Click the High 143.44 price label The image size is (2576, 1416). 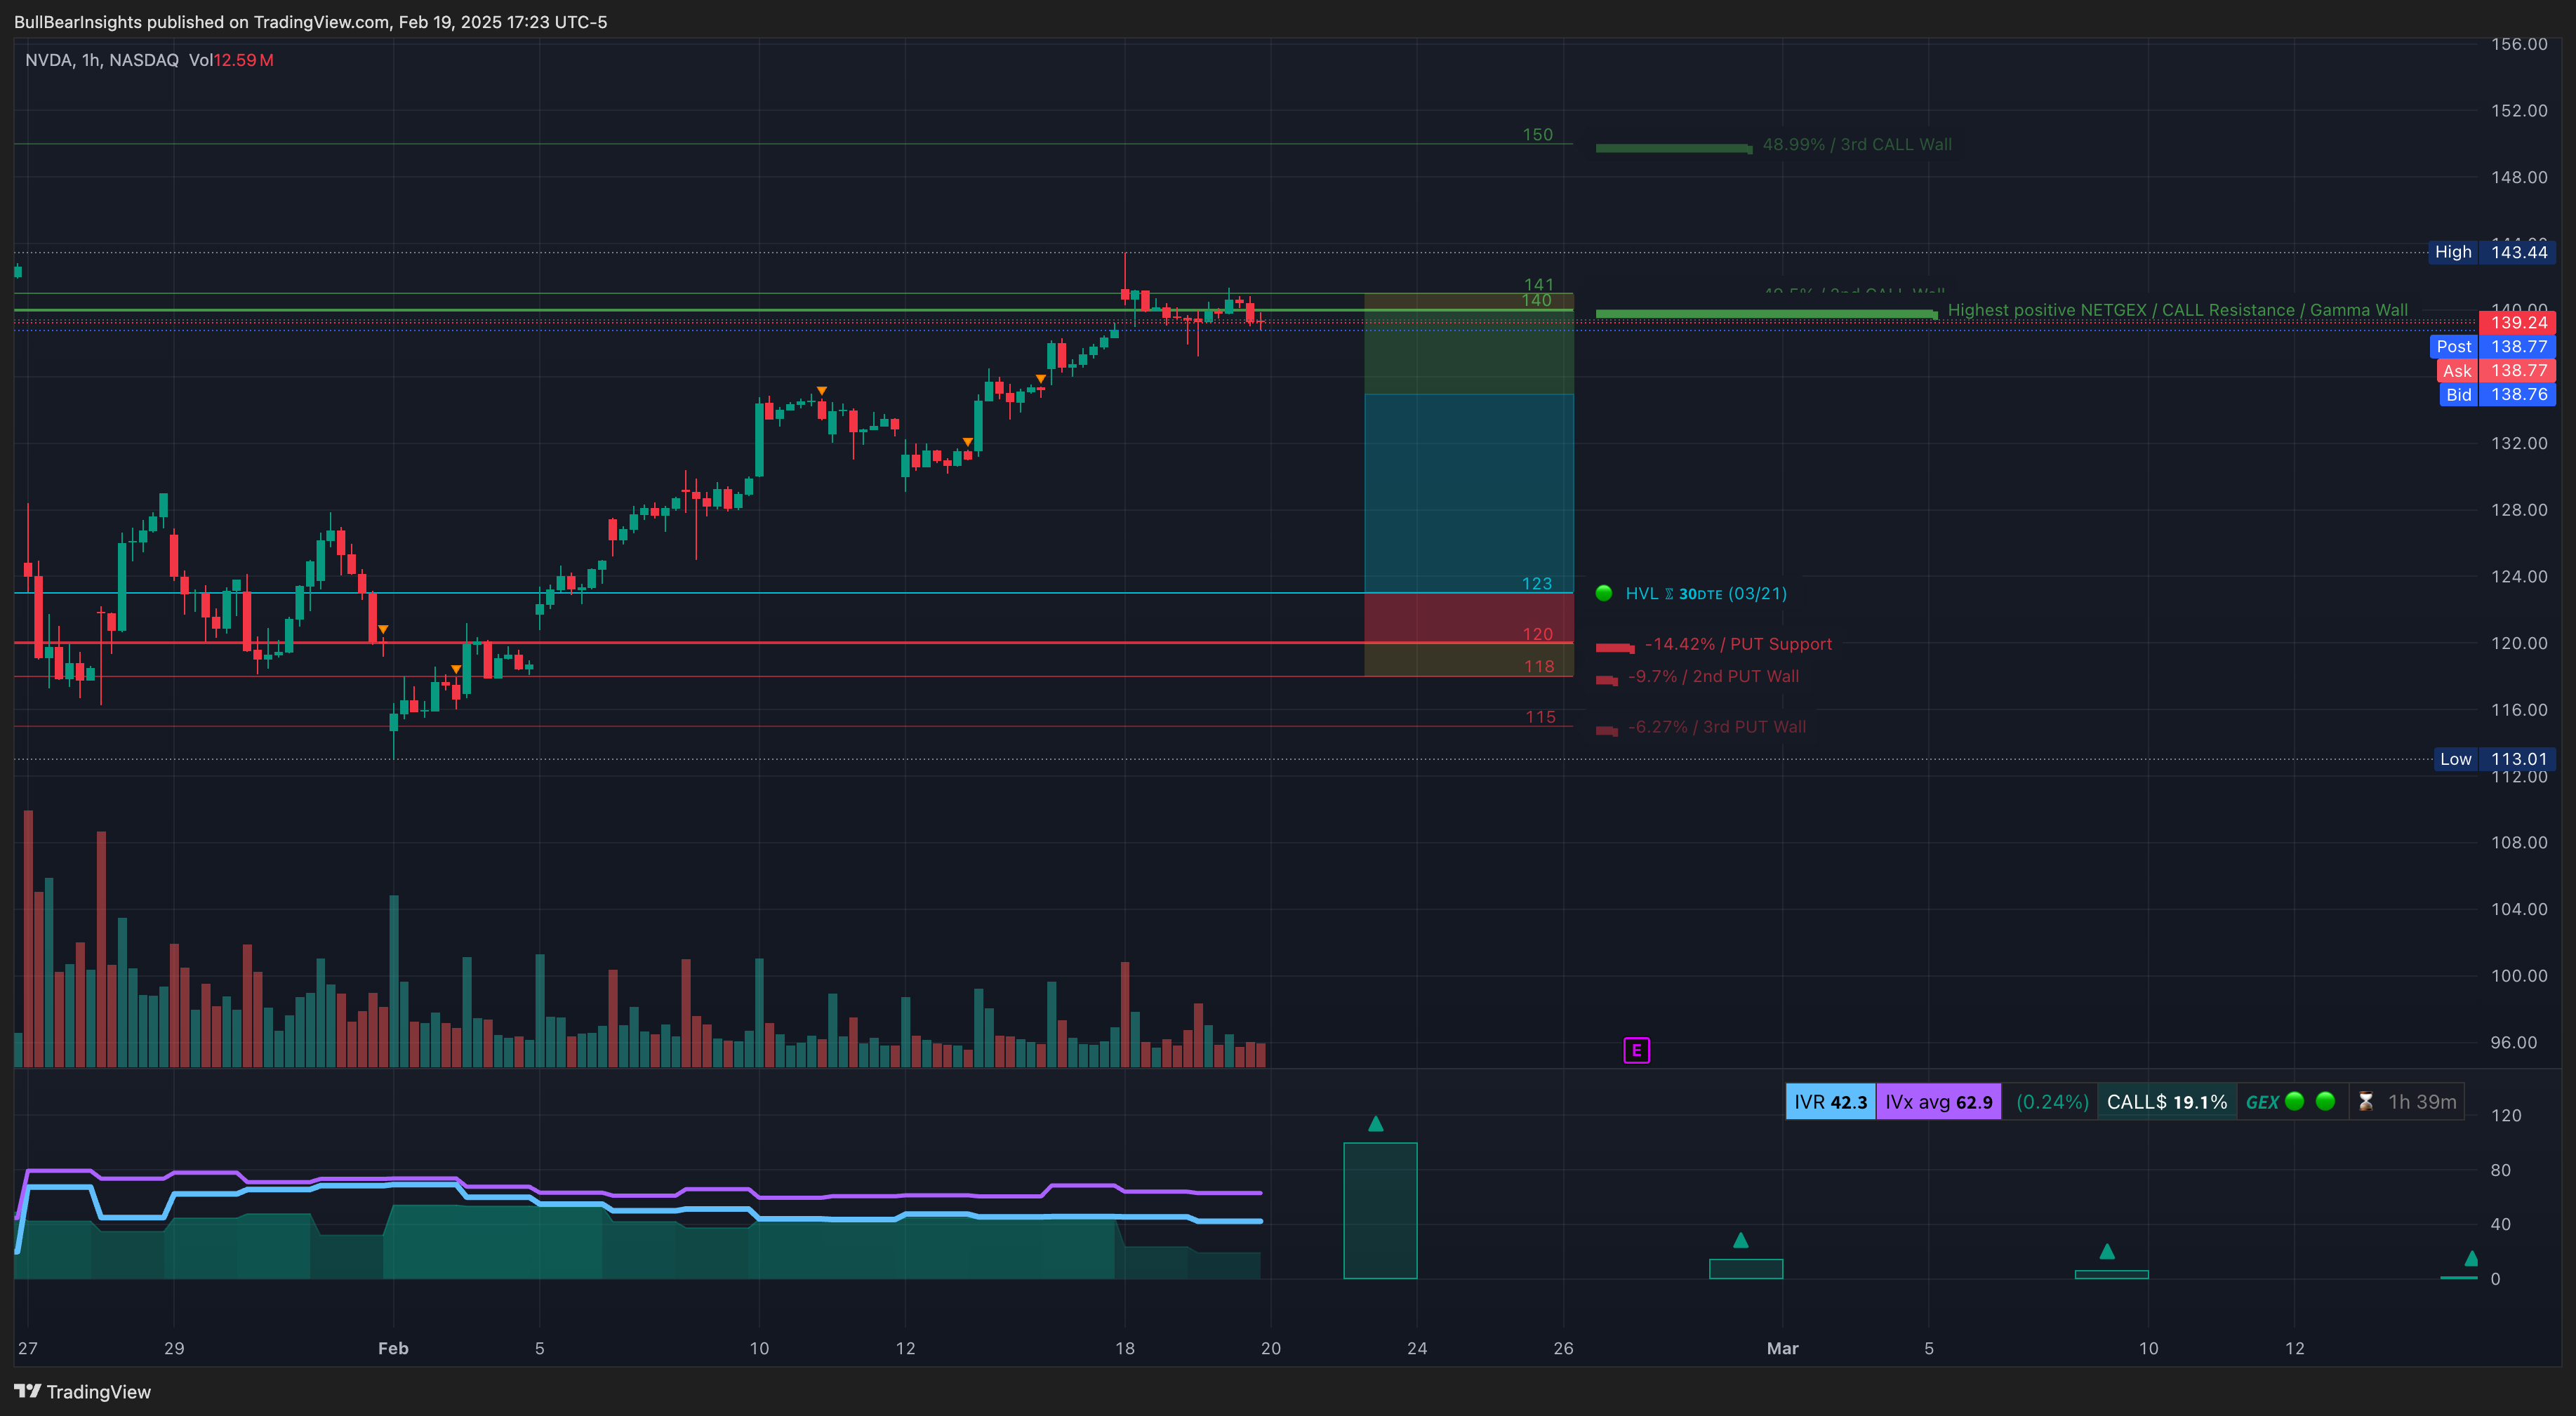[x=2492, y=252]
